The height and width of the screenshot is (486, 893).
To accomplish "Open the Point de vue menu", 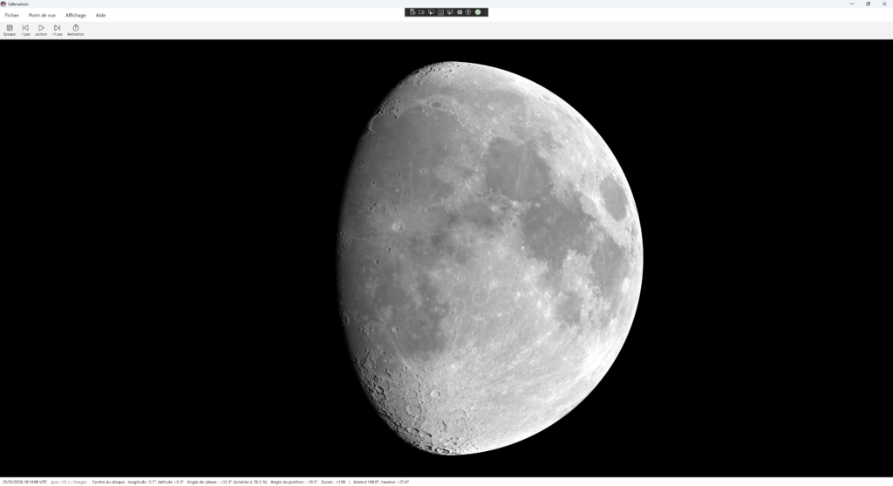I will coord(42,16).
